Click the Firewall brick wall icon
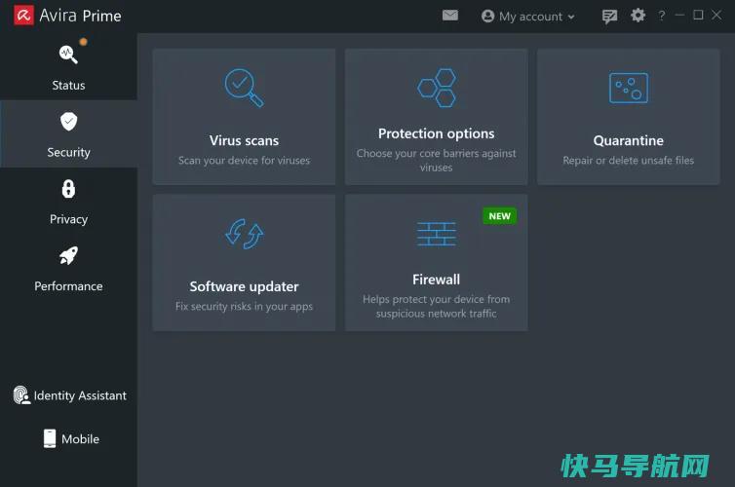This screenshot has height=487, width=735. coord(437,234)
